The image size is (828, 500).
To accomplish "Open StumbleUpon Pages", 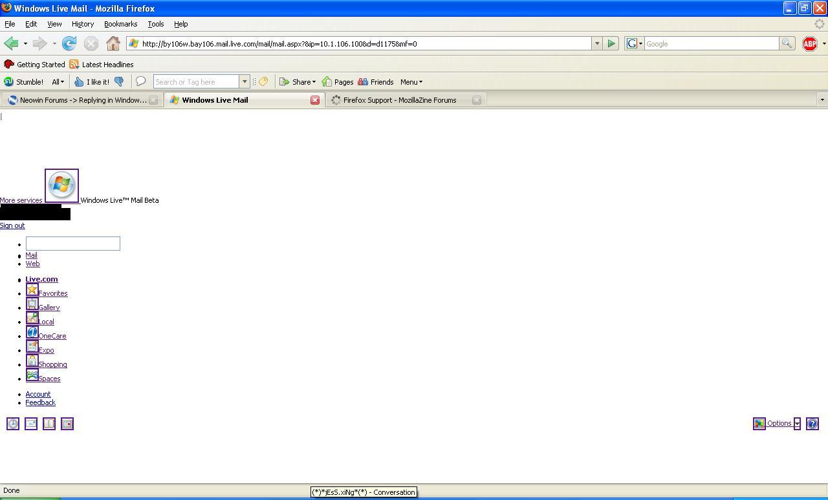I will 338,82.
